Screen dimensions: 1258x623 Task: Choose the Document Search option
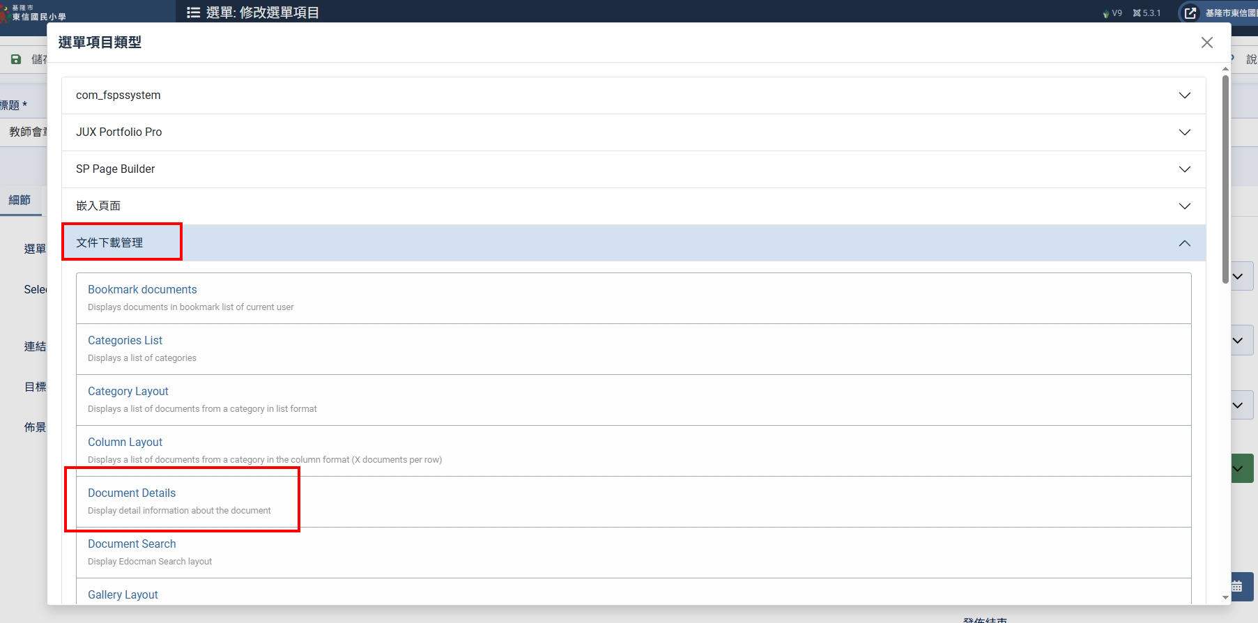[x=132, y=544]
